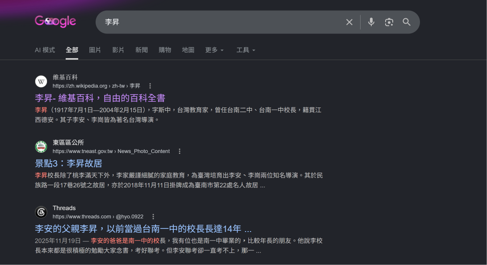This screenshot has width=487, height=265.
Task: Open more options for Threads result
Action: point(153,216)
